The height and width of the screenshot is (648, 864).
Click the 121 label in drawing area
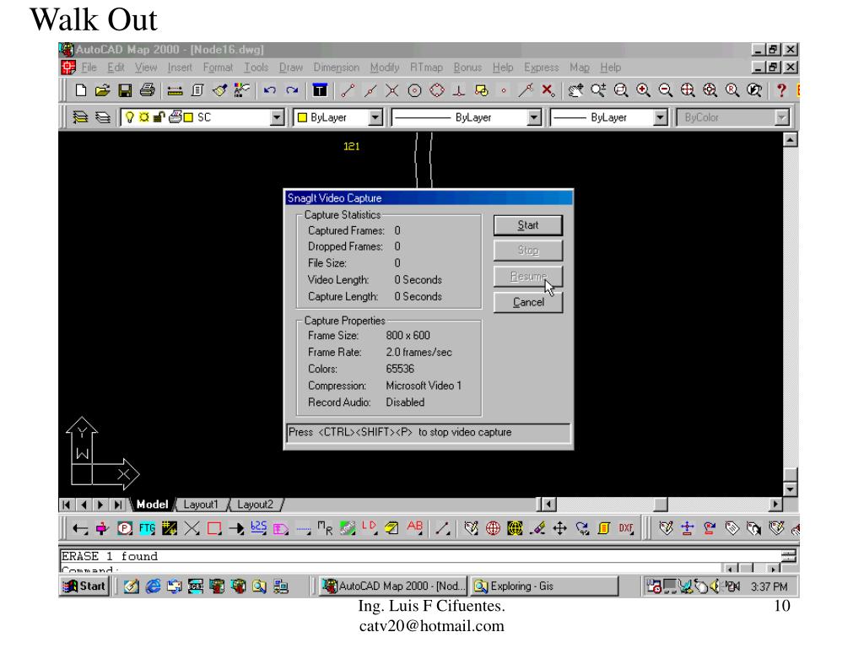[351, 146]
